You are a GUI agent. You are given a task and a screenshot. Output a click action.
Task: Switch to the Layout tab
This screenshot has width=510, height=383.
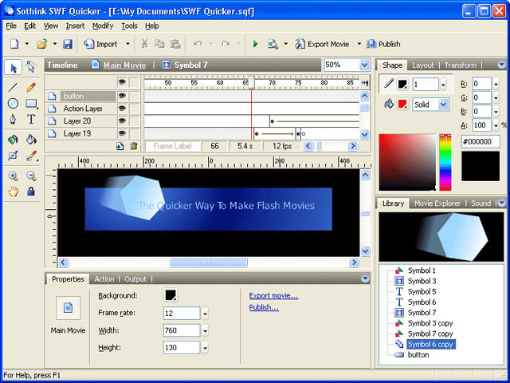coord(423,65)
